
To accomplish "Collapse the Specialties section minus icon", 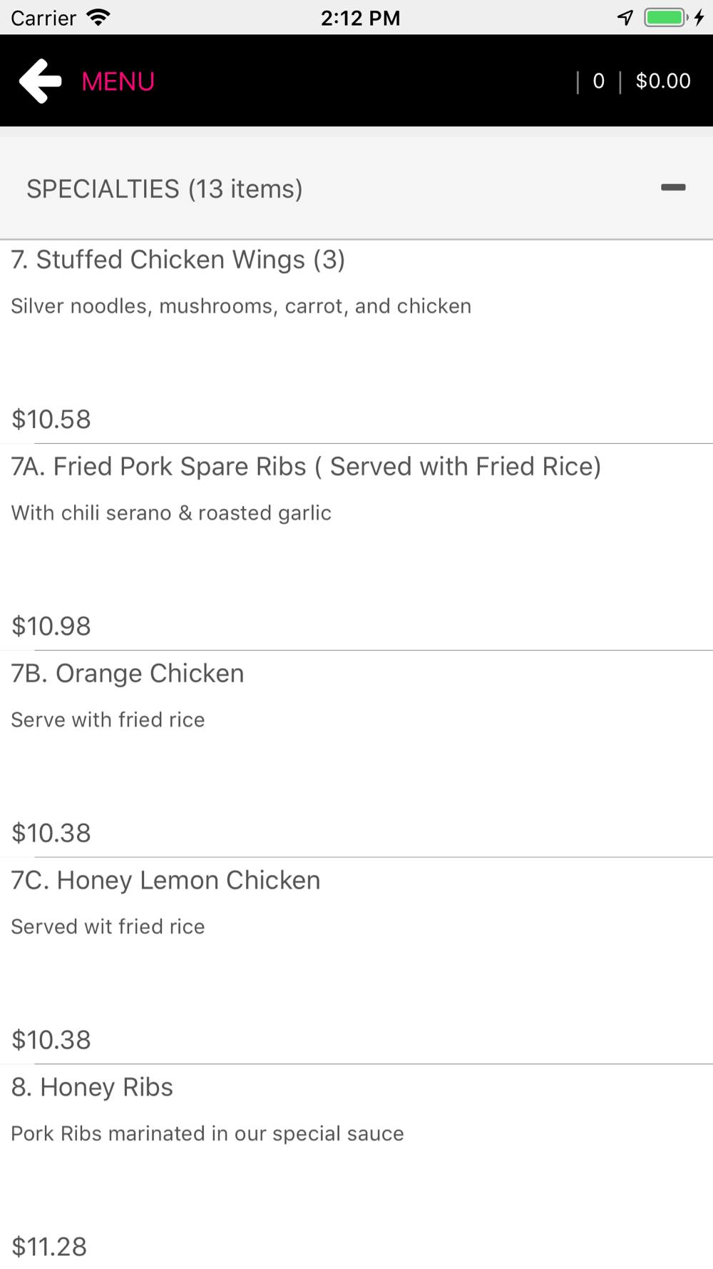I will (672, 188).
